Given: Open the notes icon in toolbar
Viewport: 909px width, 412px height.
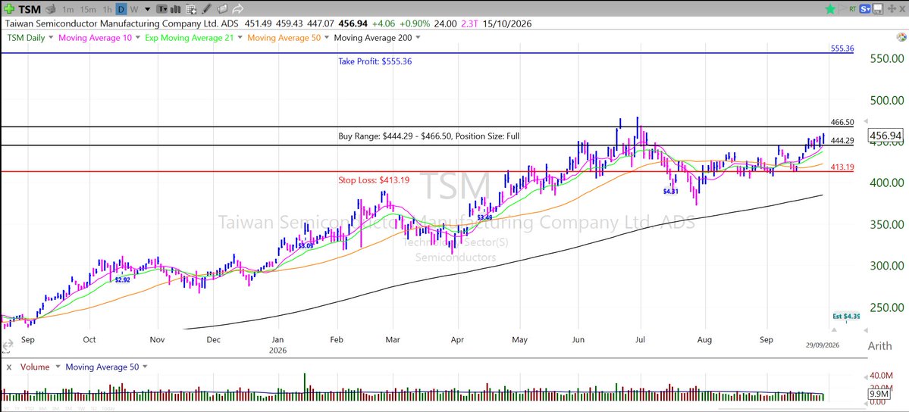Looking at the screenshot, I should (x=223, y=9).
